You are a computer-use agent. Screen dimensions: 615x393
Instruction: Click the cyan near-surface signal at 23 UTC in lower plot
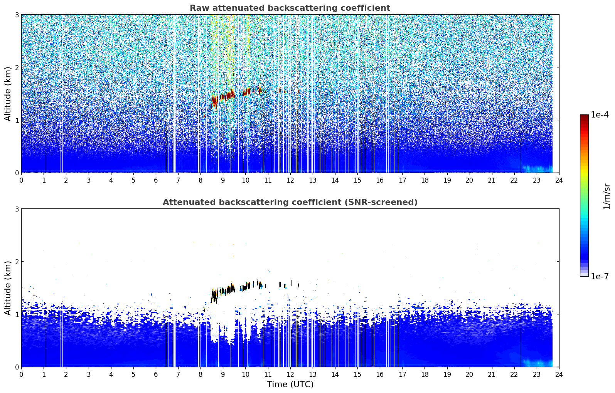(x=538, y=363)
